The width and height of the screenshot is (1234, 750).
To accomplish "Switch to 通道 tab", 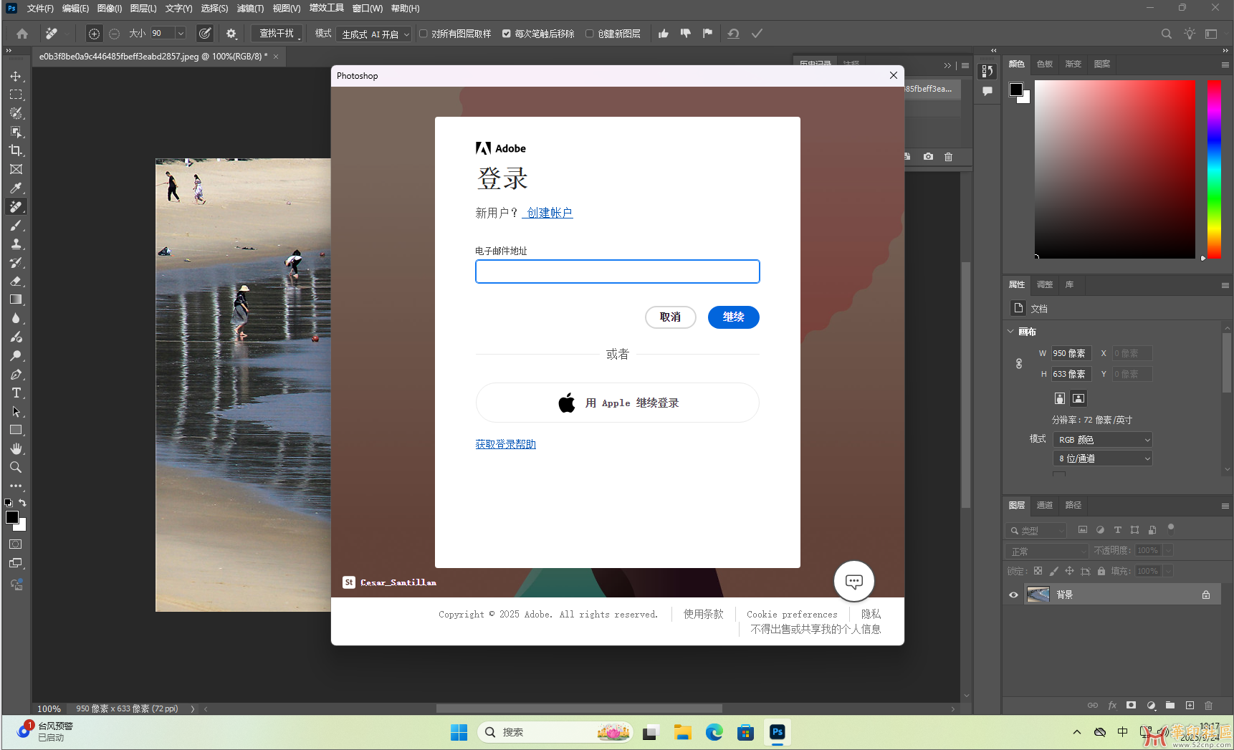I will (1044, 506).
